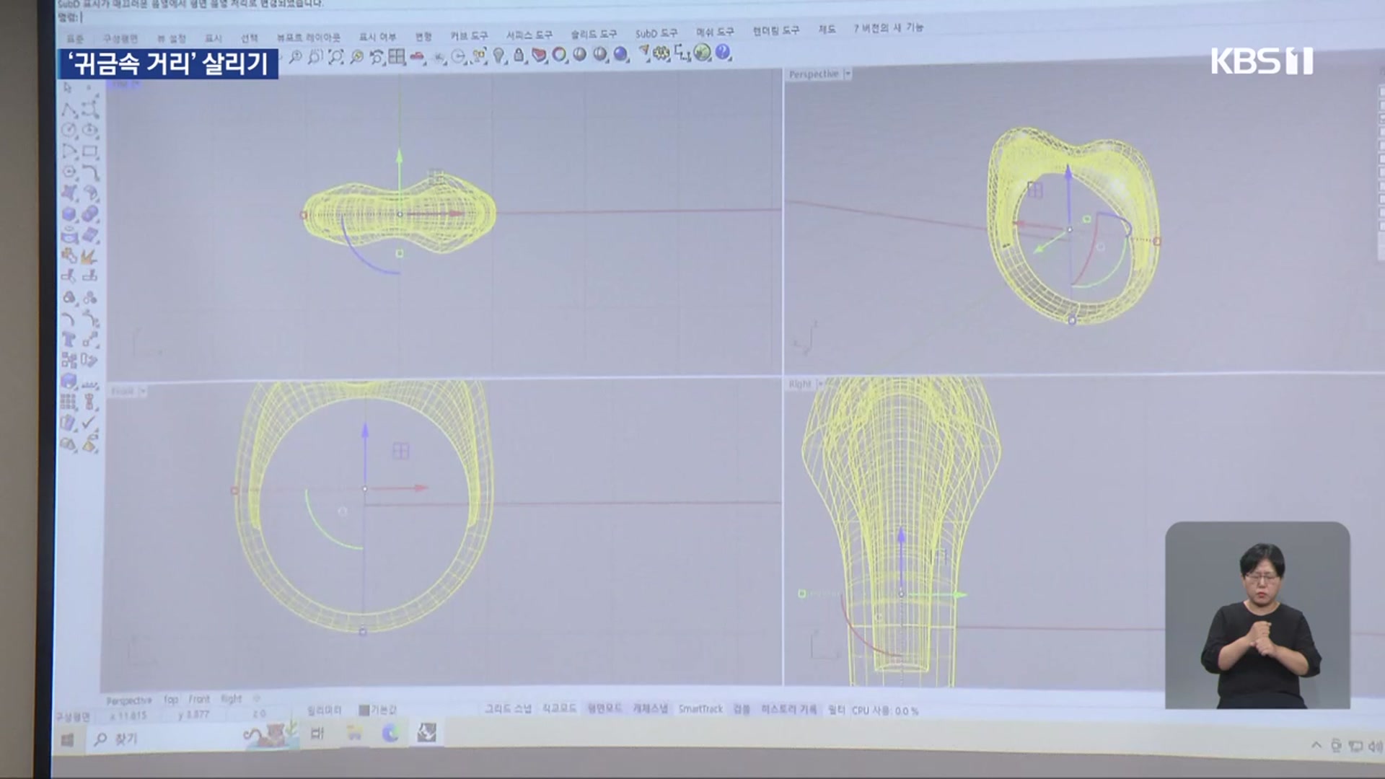Open the Right viewport title dropdown
Screen dimensions: 1385x779
[x=819, y=384]
